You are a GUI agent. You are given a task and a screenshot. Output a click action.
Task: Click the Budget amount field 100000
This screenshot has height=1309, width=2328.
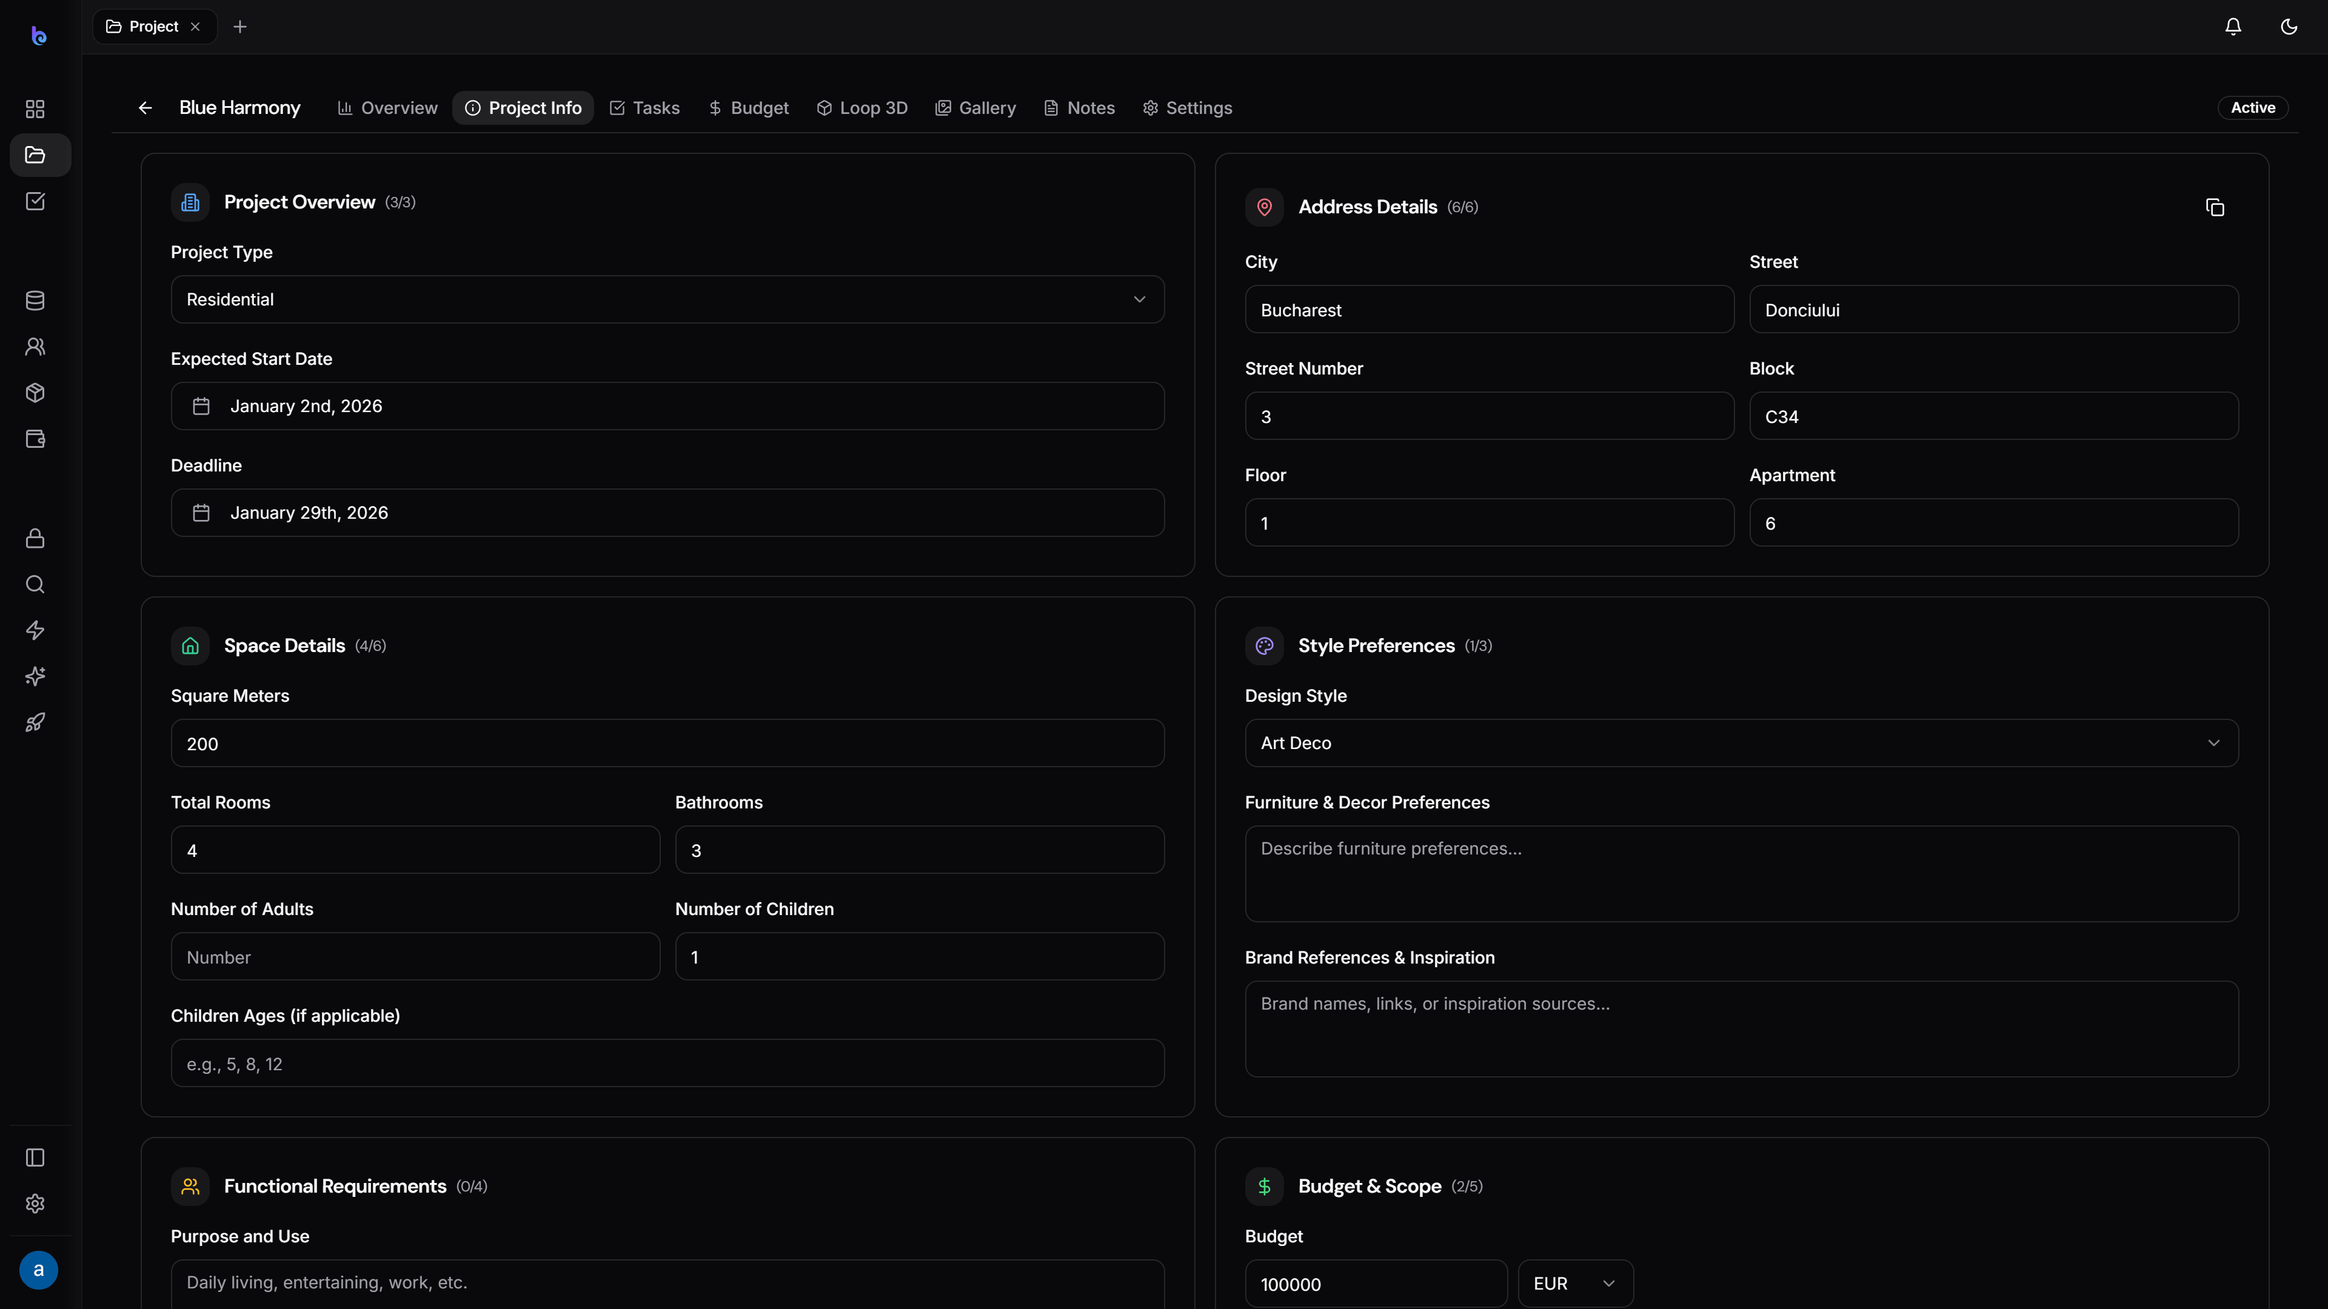[1376, 1284]
